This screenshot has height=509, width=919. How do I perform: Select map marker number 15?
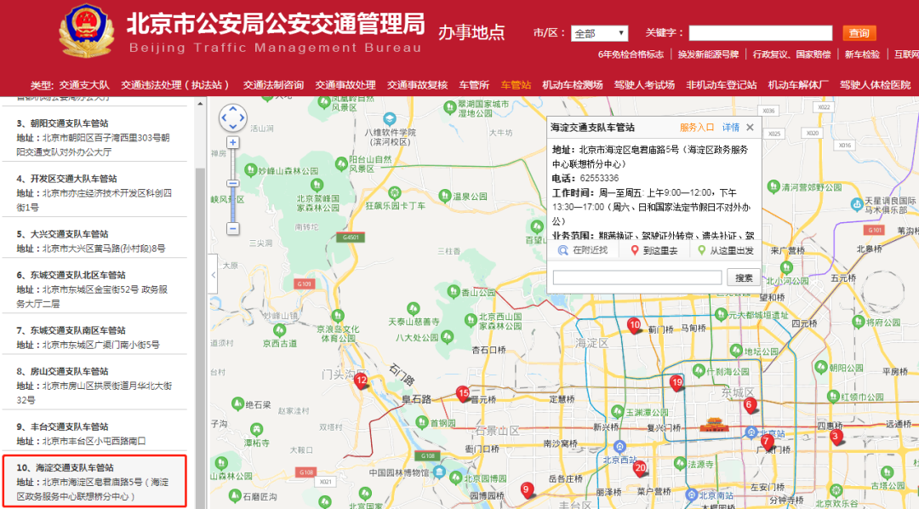[463, 393]
